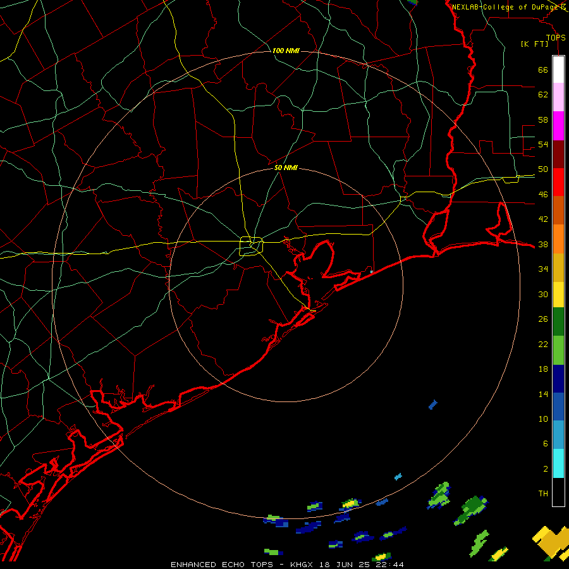Click the legend value '46'
The width and height of the screenshot is (569, 569).
543,195
